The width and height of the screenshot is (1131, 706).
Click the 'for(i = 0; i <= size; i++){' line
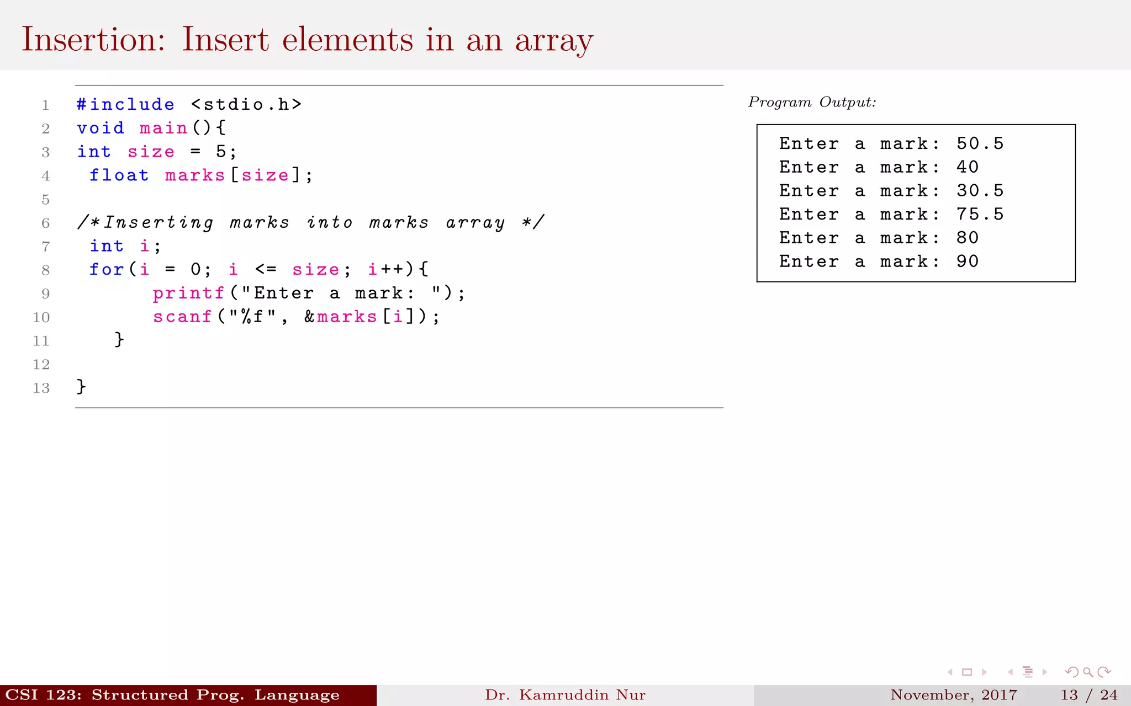click(259, 270)
